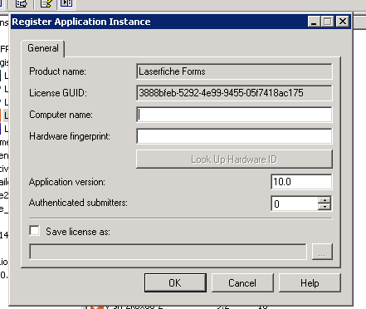
Task: Click the Authenticated submitters value field
Action: (295, 204)
